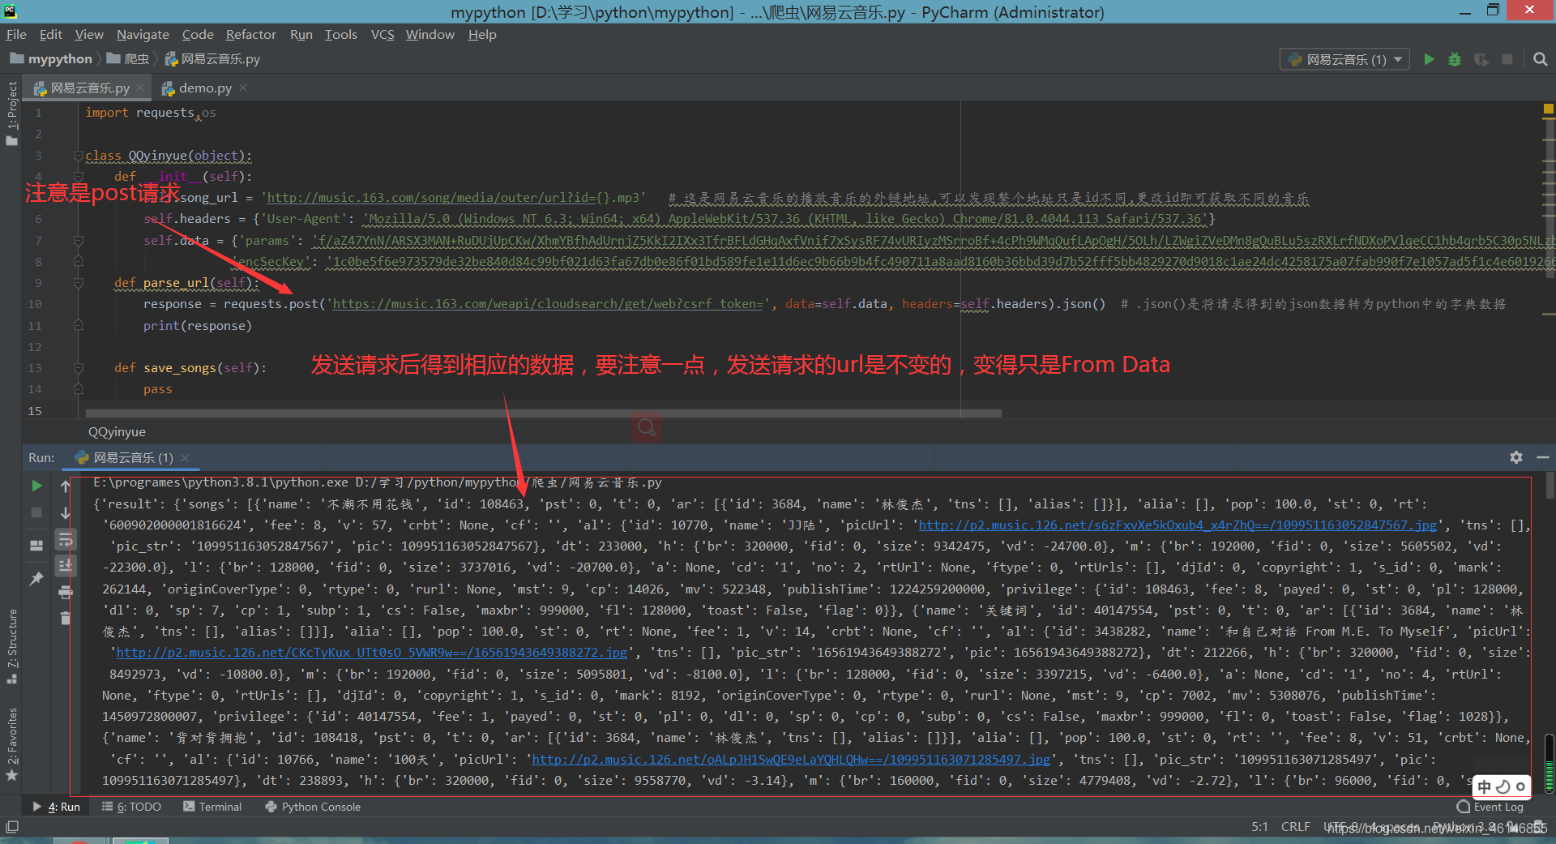Screen dimensions: 1556x844
Task: Open the VCS menu
Action: (383, 34)
